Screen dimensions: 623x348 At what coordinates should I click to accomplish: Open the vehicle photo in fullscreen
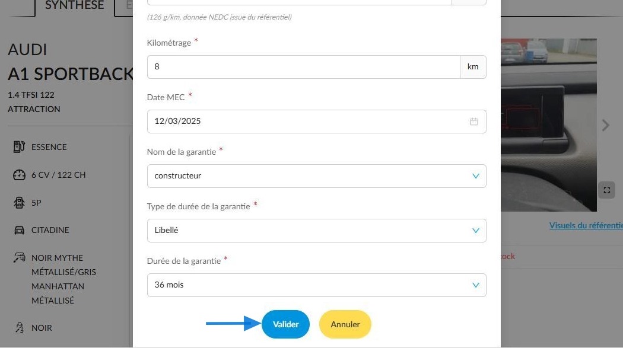coord(606,190)
